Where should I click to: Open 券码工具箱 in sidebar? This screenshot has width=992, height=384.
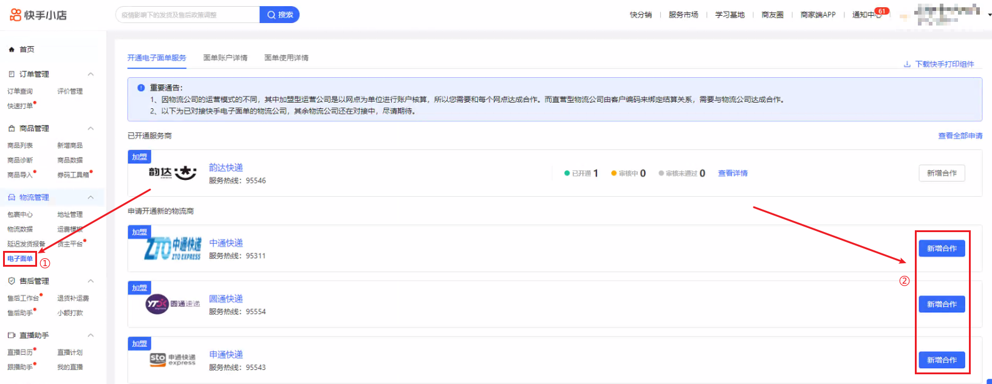pyautogui.click(x=73, y=175)
